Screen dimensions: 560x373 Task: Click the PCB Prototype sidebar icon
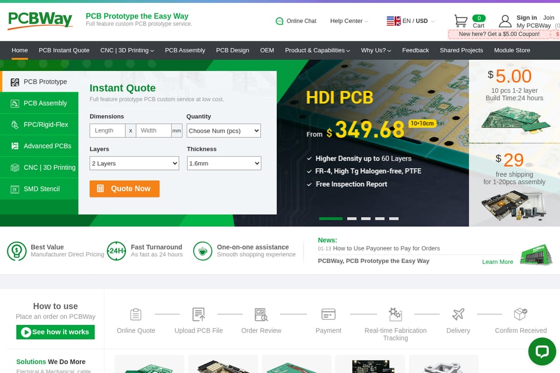15,82
